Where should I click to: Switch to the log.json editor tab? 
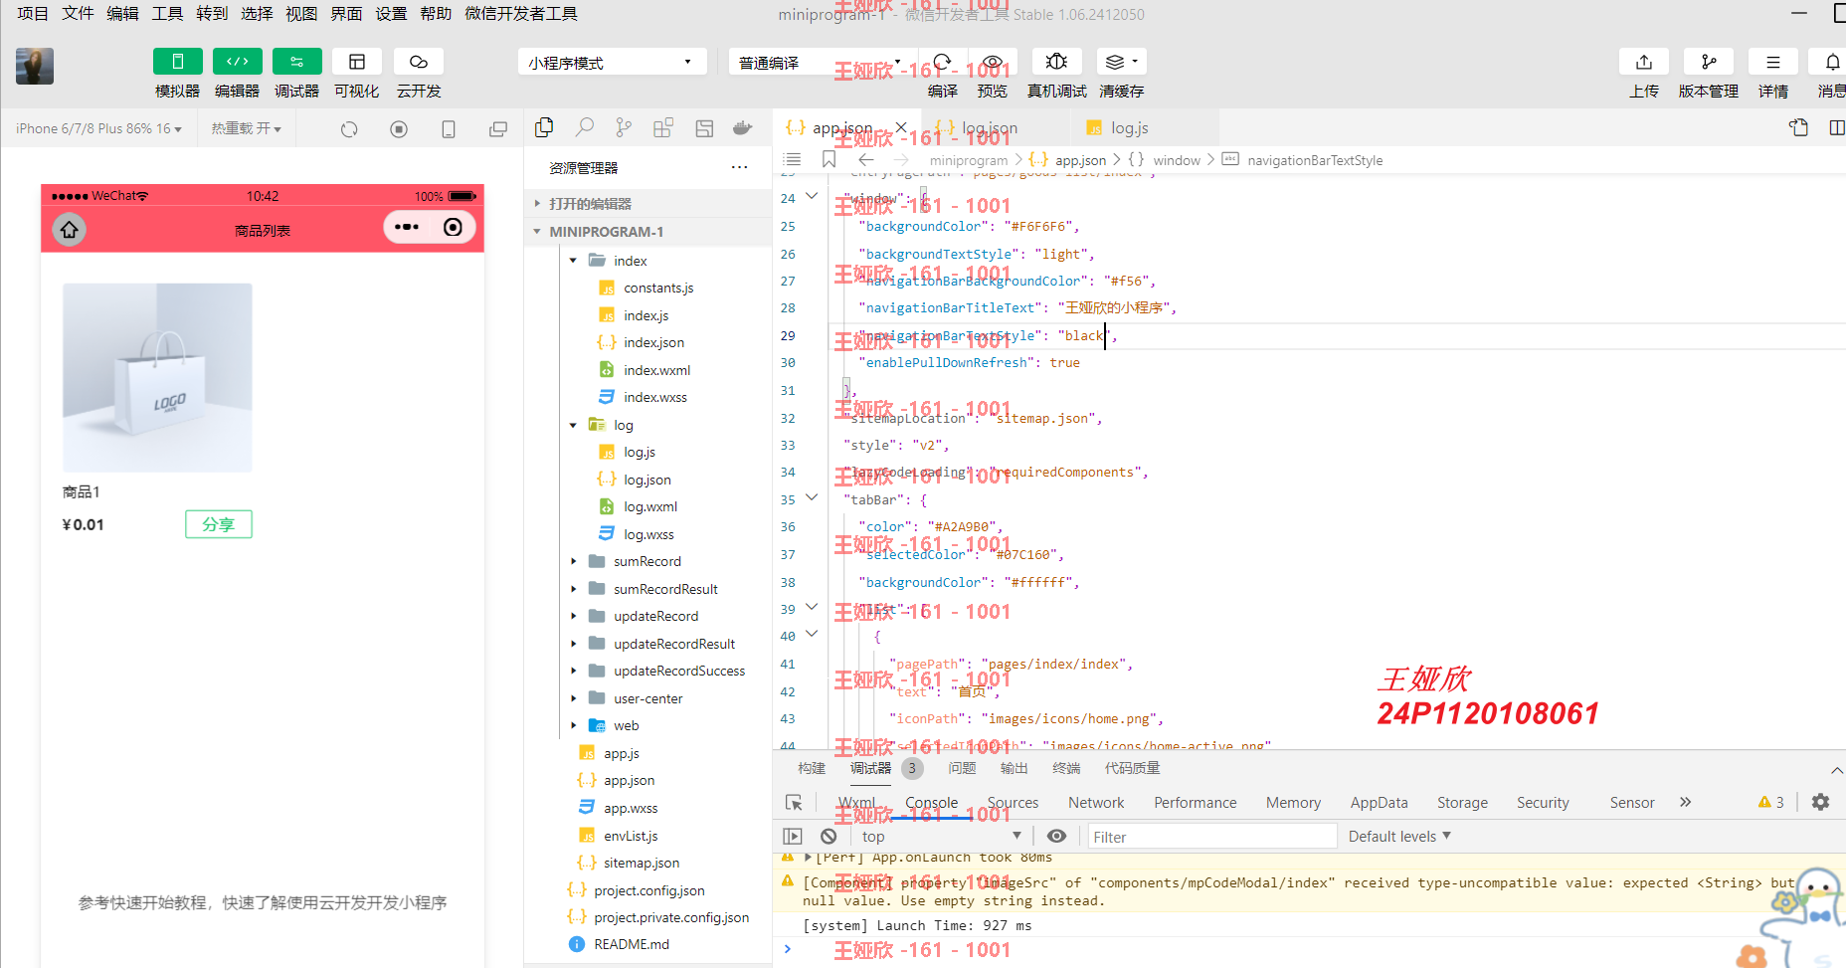tap(989, 128)
